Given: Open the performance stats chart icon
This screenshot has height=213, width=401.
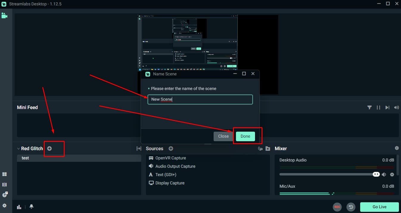Looking at the screenshot, I should 19,207.
